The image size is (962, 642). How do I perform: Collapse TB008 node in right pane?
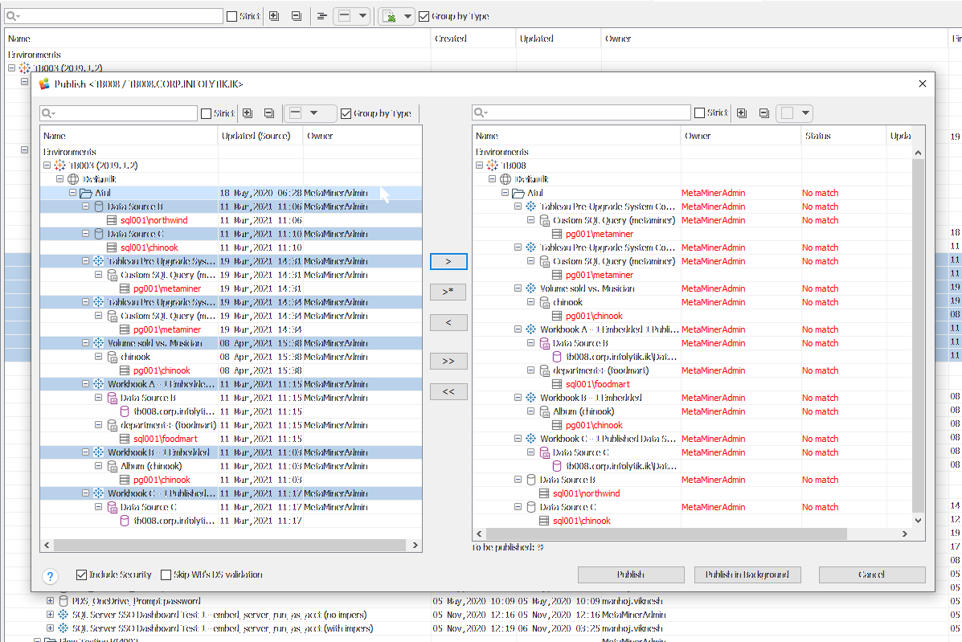[x=479, y=166]
